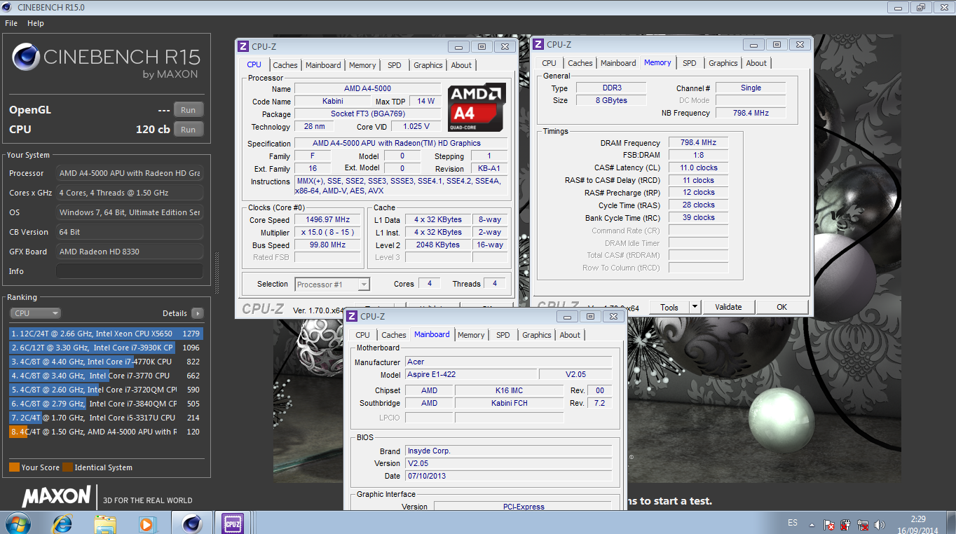The height and width of the screenshot is (534, 956).
Task: Open the Help menu in Cinebench
Action: point(36,23)
